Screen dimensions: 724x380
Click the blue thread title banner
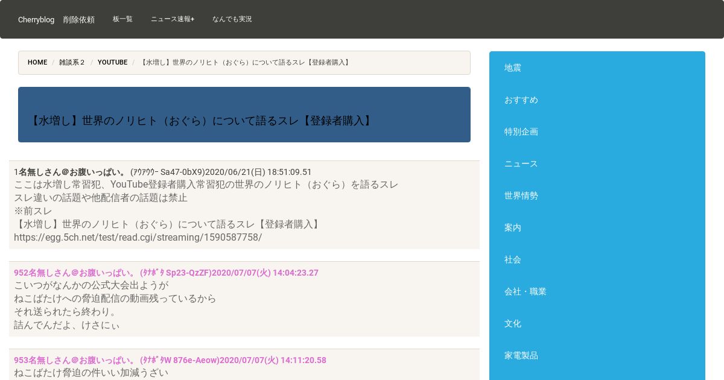244,115
